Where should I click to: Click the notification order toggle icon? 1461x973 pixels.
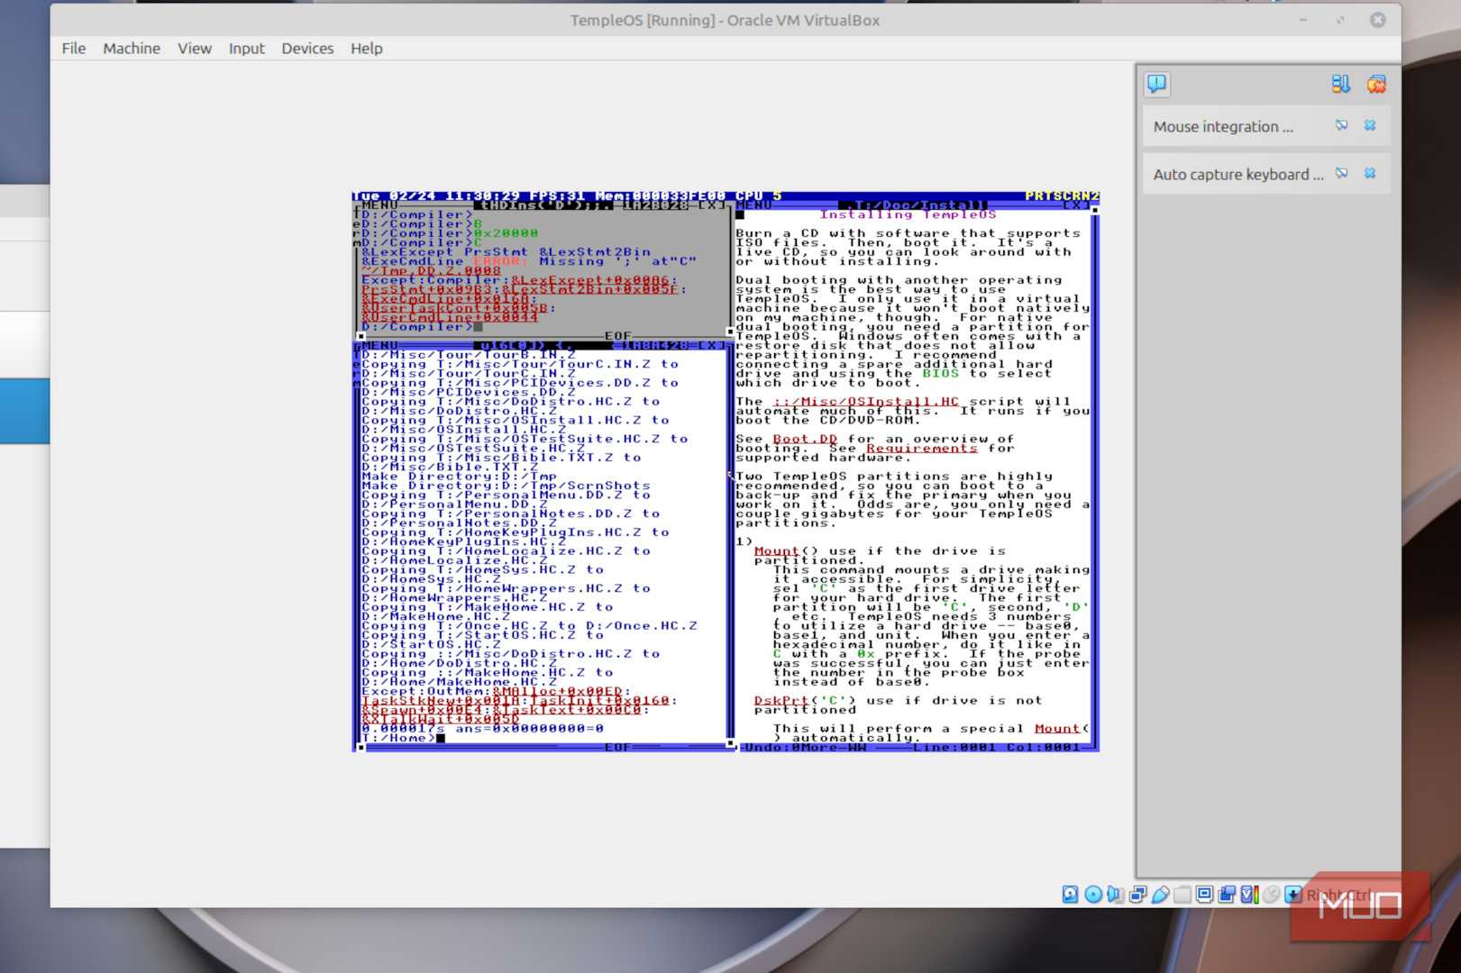tap(1340, 84)
